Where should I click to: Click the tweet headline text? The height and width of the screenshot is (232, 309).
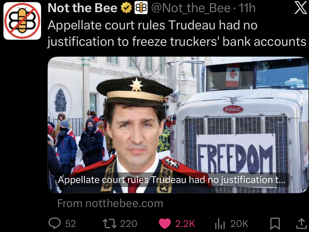177,33
